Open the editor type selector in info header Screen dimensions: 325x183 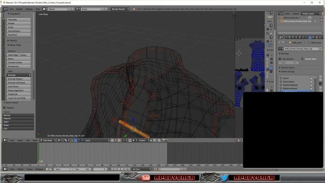click(x=6, y=9)
